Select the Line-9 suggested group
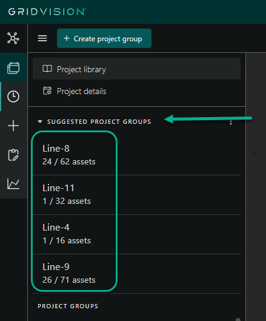 [x=136, y=274]
